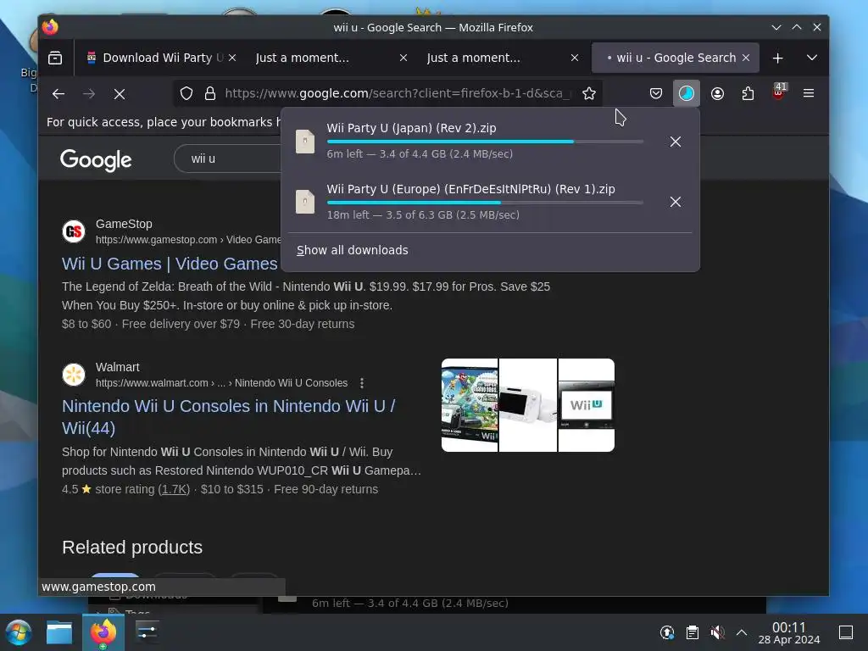Show all downloads
Screen dimensions: 868x651
pyautogui.click(x=352, y=250)
